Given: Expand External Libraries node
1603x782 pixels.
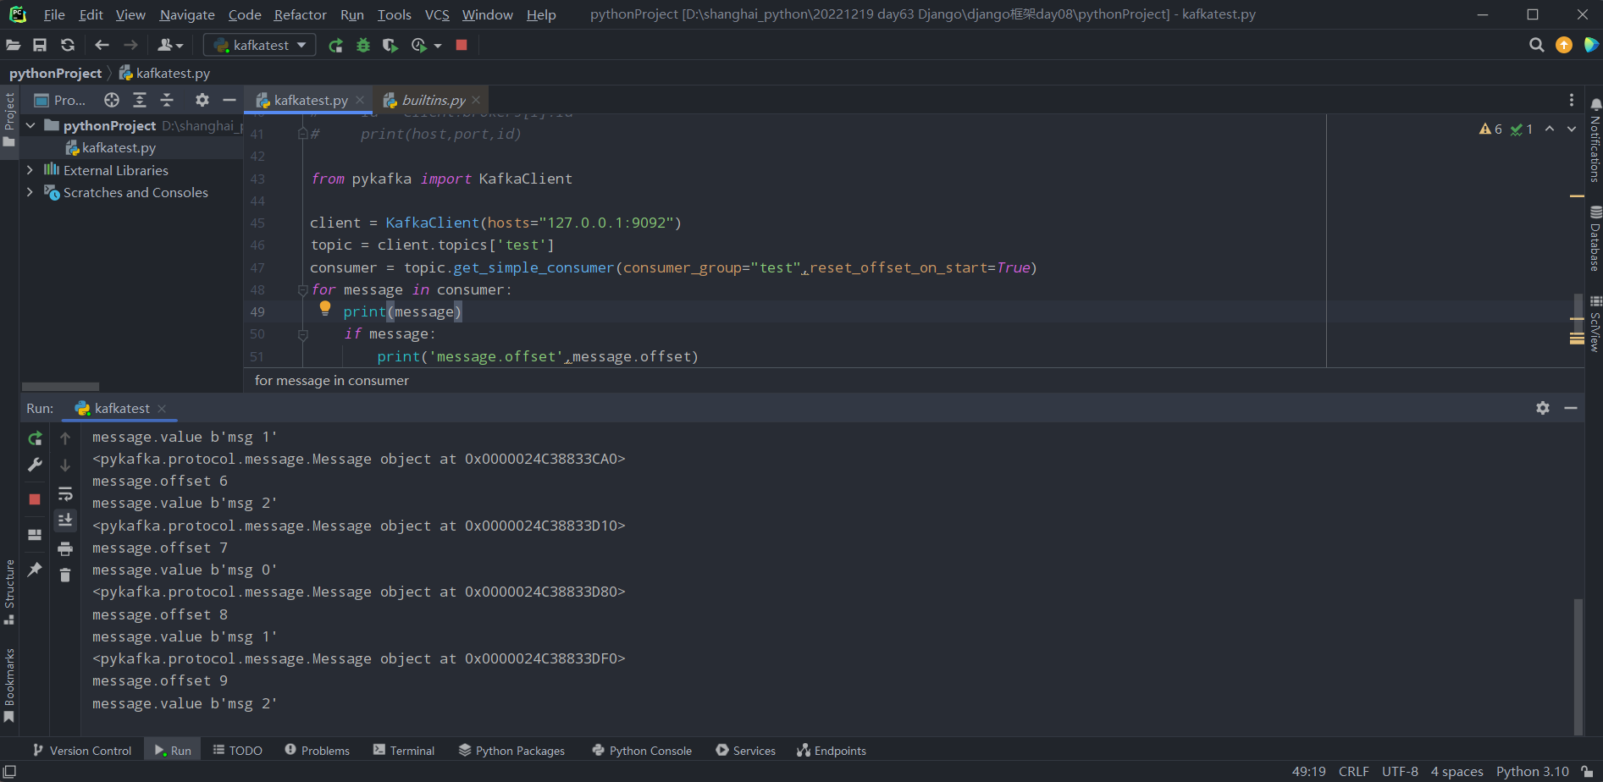Looking at the screenshot, I should point(30,170).
